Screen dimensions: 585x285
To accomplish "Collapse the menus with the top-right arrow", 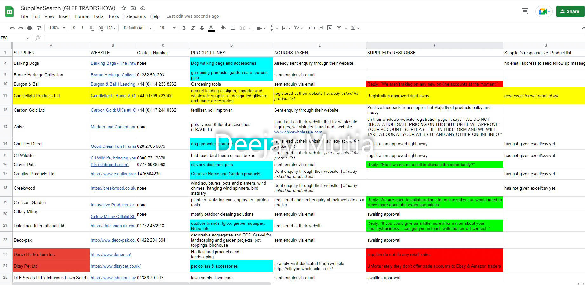I will pyautogui.click(x=583, y=28).
